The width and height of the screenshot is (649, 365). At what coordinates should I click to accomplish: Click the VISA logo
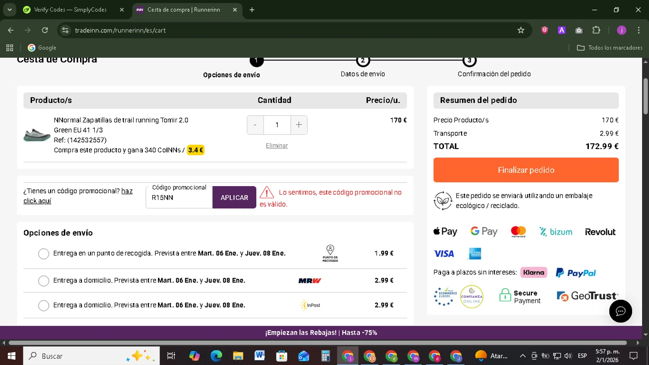click(x=444, y=254)
